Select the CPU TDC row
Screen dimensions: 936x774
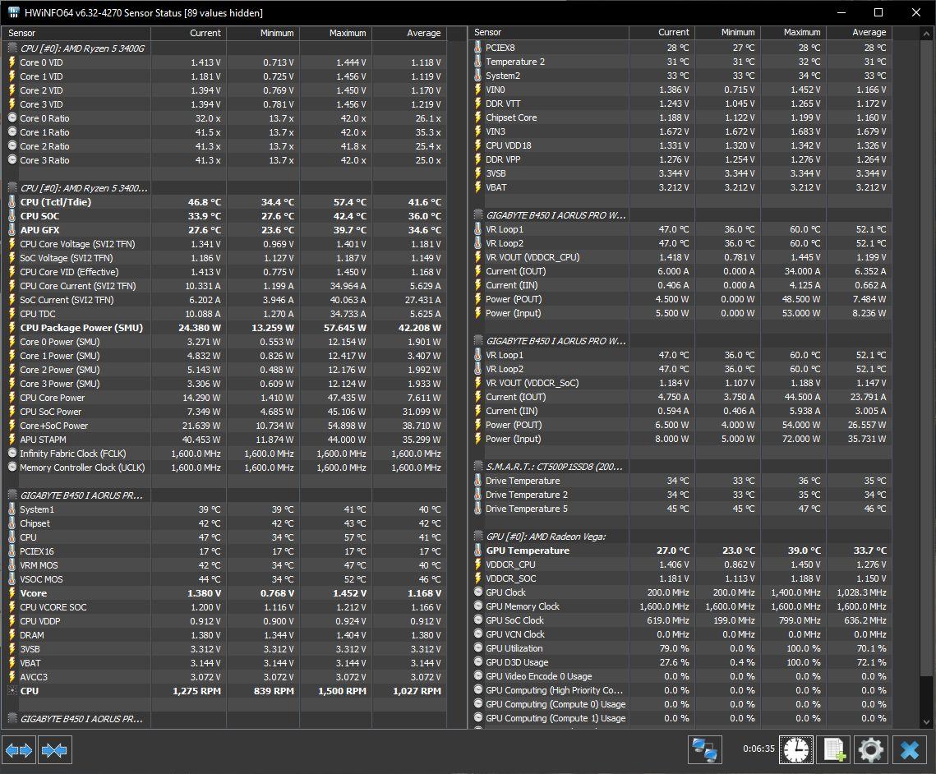point(224,314)
